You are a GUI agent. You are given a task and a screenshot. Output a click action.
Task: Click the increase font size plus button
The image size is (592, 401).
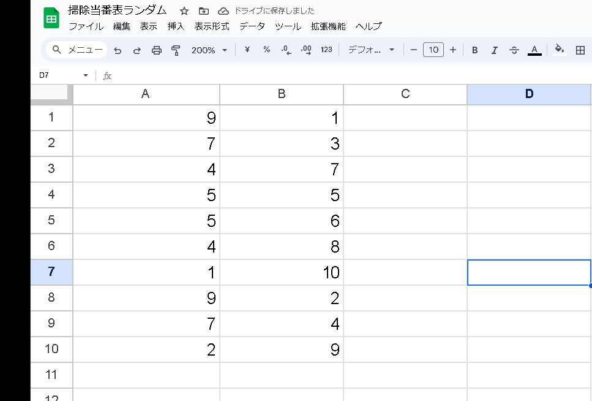tap(453, 50)
